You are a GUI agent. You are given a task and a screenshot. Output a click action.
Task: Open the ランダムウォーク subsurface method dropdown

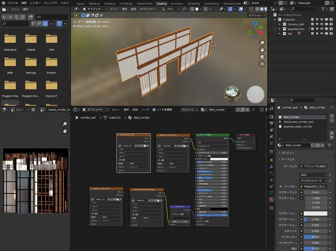[314, 180]
